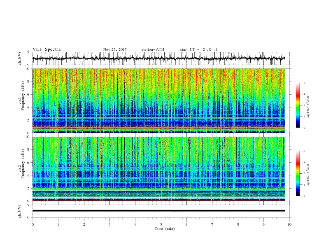Click the "2" kHz tick on ch.2 frequency axis
This screenshot has width=326, height=252.
click(29, 188)
